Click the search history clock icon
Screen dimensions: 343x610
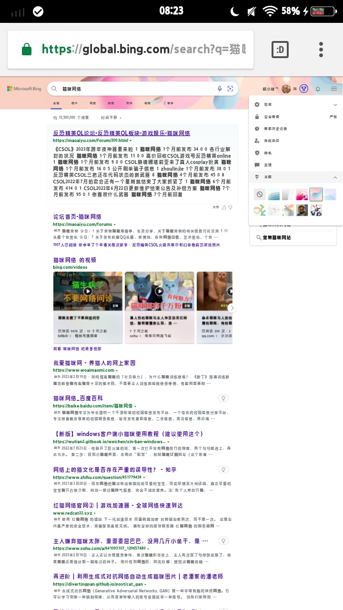coord(257,129)
